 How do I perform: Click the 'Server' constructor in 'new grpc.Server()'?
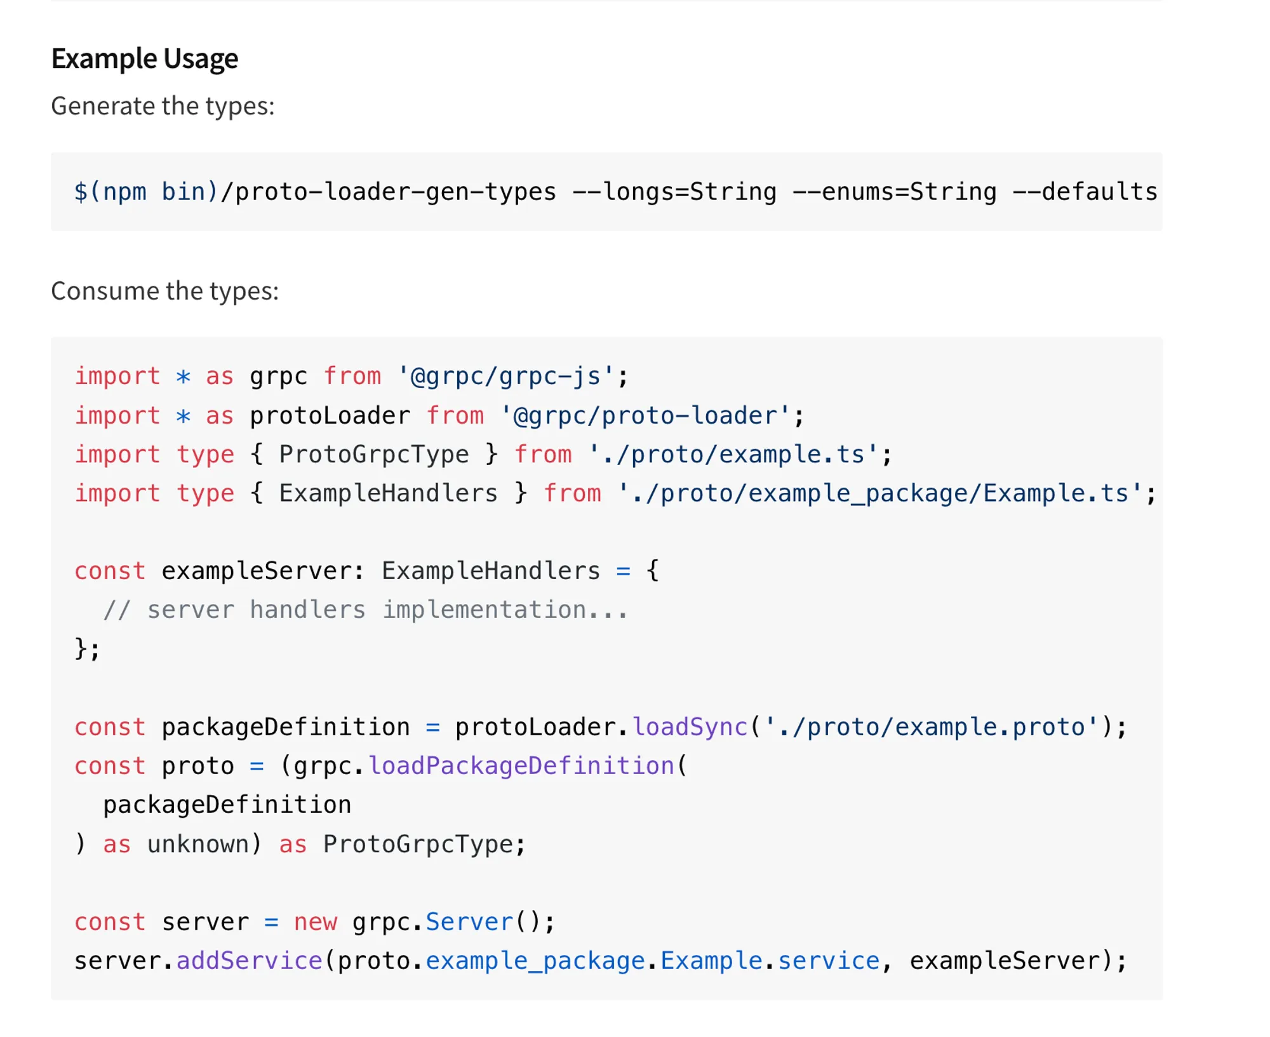[469, 922]
